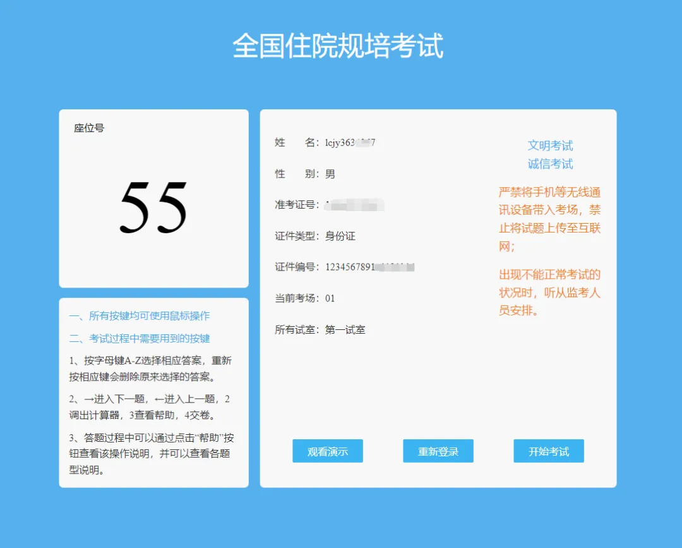Open the 诚信考试 link
This screenshot has width=682, height=548.
pos(550,164)
